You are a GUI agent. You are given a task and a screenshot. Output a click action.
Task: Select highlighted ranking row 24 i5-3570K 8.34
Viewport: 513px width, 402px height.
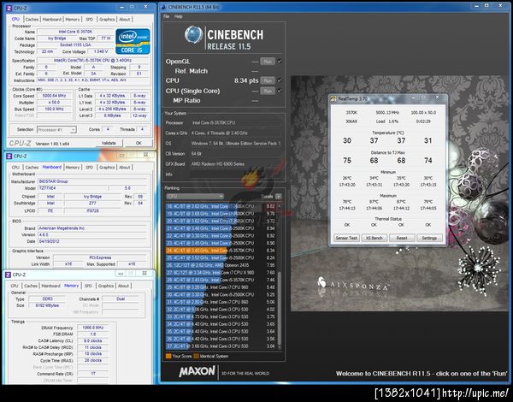(221, 251)
